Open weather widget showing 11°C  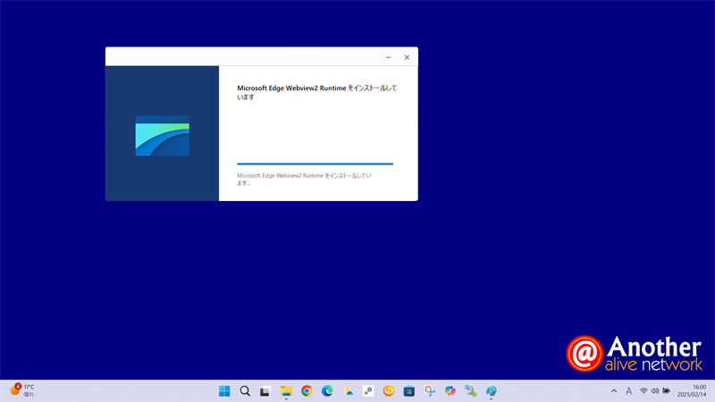pyautogui.click(x=22, y=391)
